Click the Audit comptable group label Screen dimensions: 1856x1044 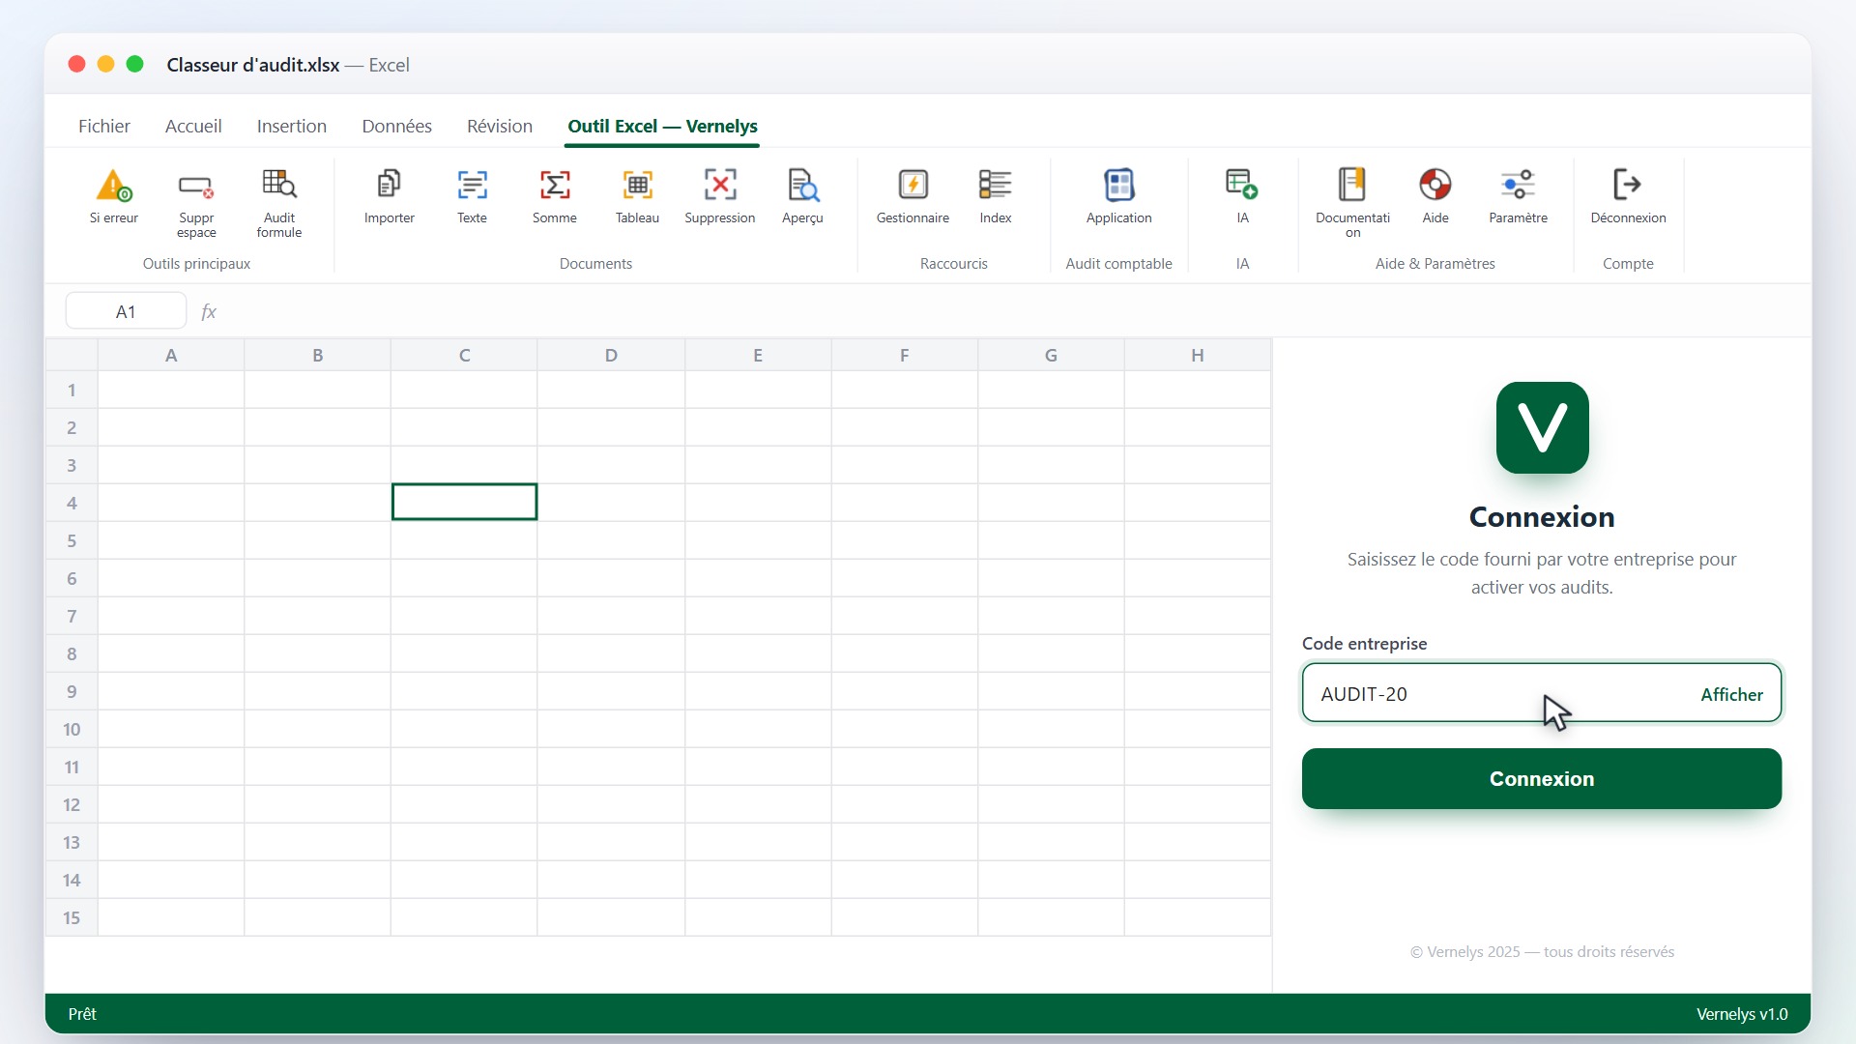click(x=1118, y=263)
